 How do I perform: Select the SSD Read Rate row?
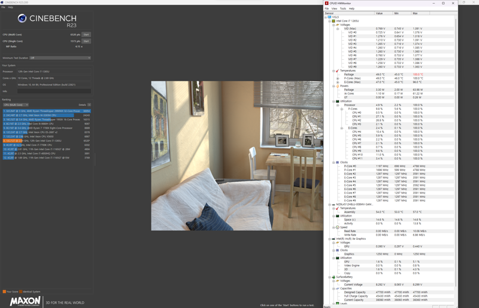click(389, 231)
